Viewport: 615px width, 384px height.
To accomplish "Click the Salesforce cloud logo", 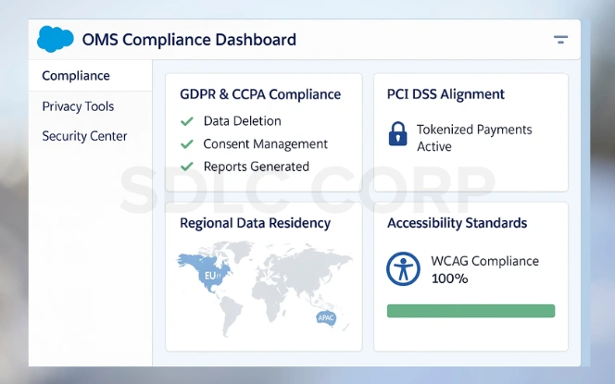I will [55, 39].
